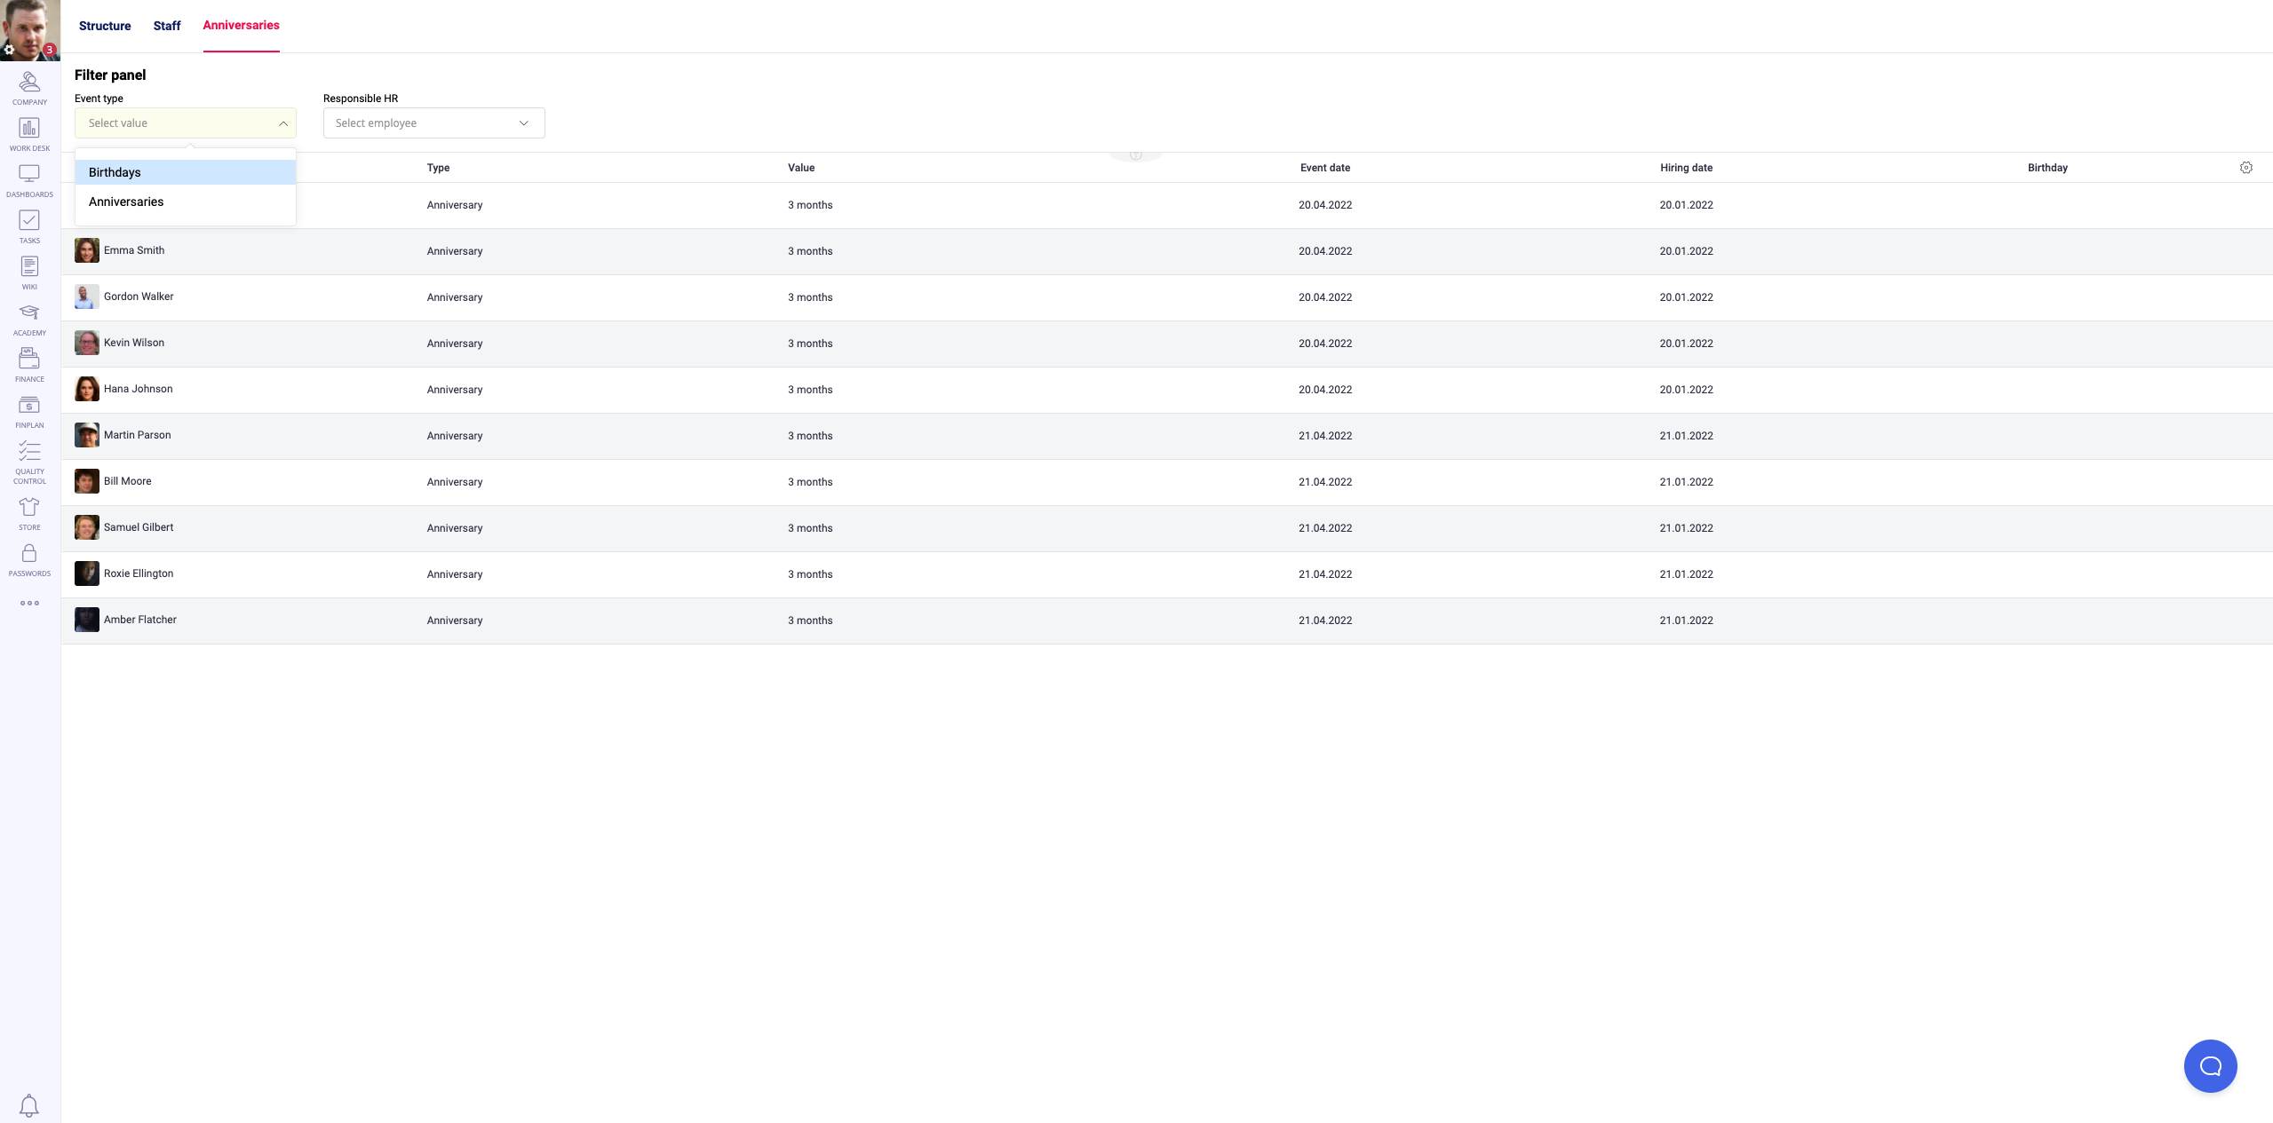Click Gordon Walker's avatar thumbnail
Screen dimensions: 2273x1123
tap(86, 297)
